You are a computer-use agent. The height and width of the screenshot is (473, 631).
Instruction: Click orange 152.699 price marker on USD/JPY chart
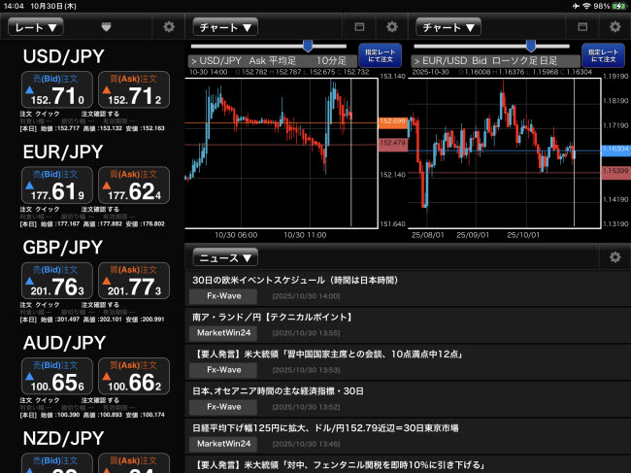[x=393, y=122]
